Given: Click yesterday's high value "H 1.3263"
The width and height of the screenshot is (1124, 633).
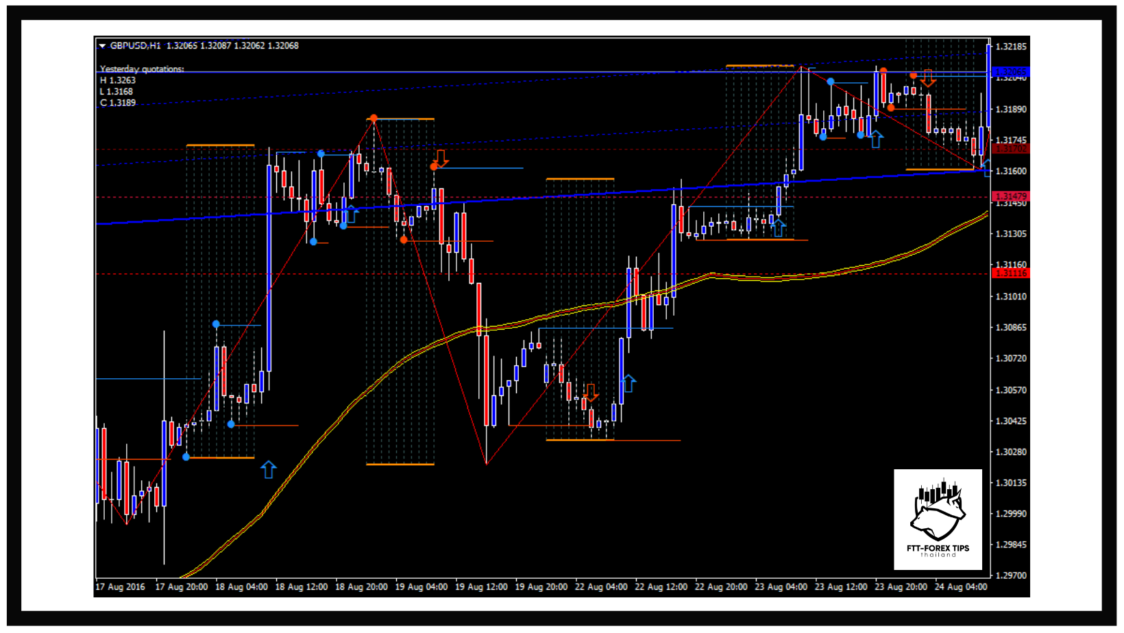Looking at the screenshot, I should pyautogui.click(x=118, y=80).
